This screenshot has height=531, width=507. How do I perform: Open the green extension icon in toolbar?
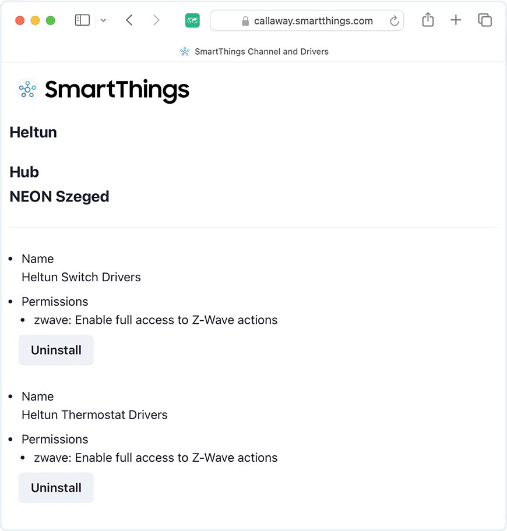point(192,20)
